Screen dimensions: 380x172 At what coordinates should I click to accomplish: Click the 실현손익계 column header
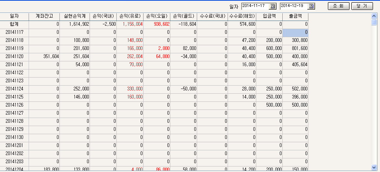pyautogui.click(x=75, y=17)
